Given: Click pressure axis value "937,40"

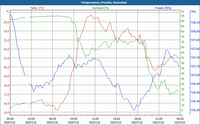Looking at the screenshot, I should [195, 57].
